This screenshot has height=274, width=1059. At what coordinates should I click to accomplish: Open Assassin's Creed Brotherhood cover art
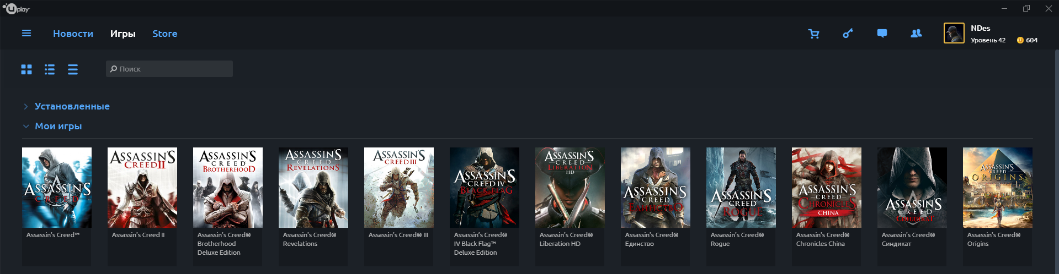228,188
